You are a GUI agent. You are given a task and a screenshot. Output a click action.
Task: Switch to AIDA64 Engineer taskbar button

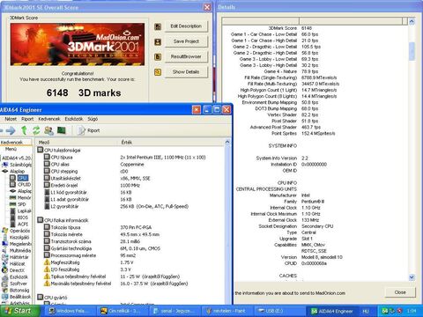click(x=331, y=311)
